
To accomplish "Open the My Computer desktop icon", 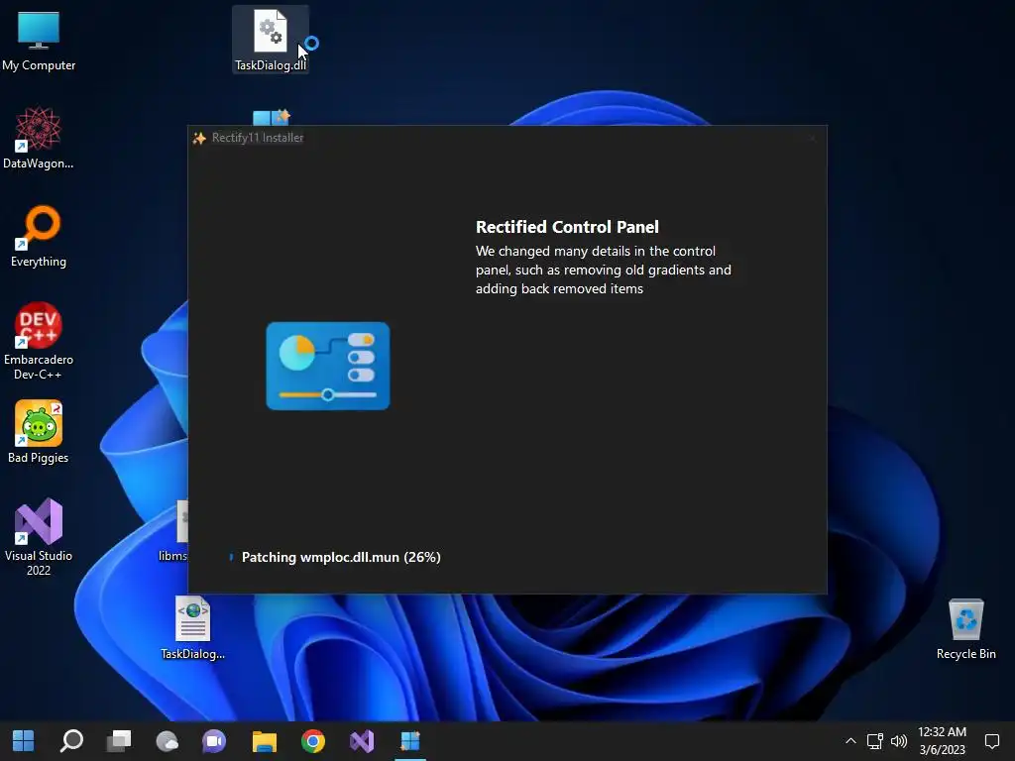I will [39, 40].
